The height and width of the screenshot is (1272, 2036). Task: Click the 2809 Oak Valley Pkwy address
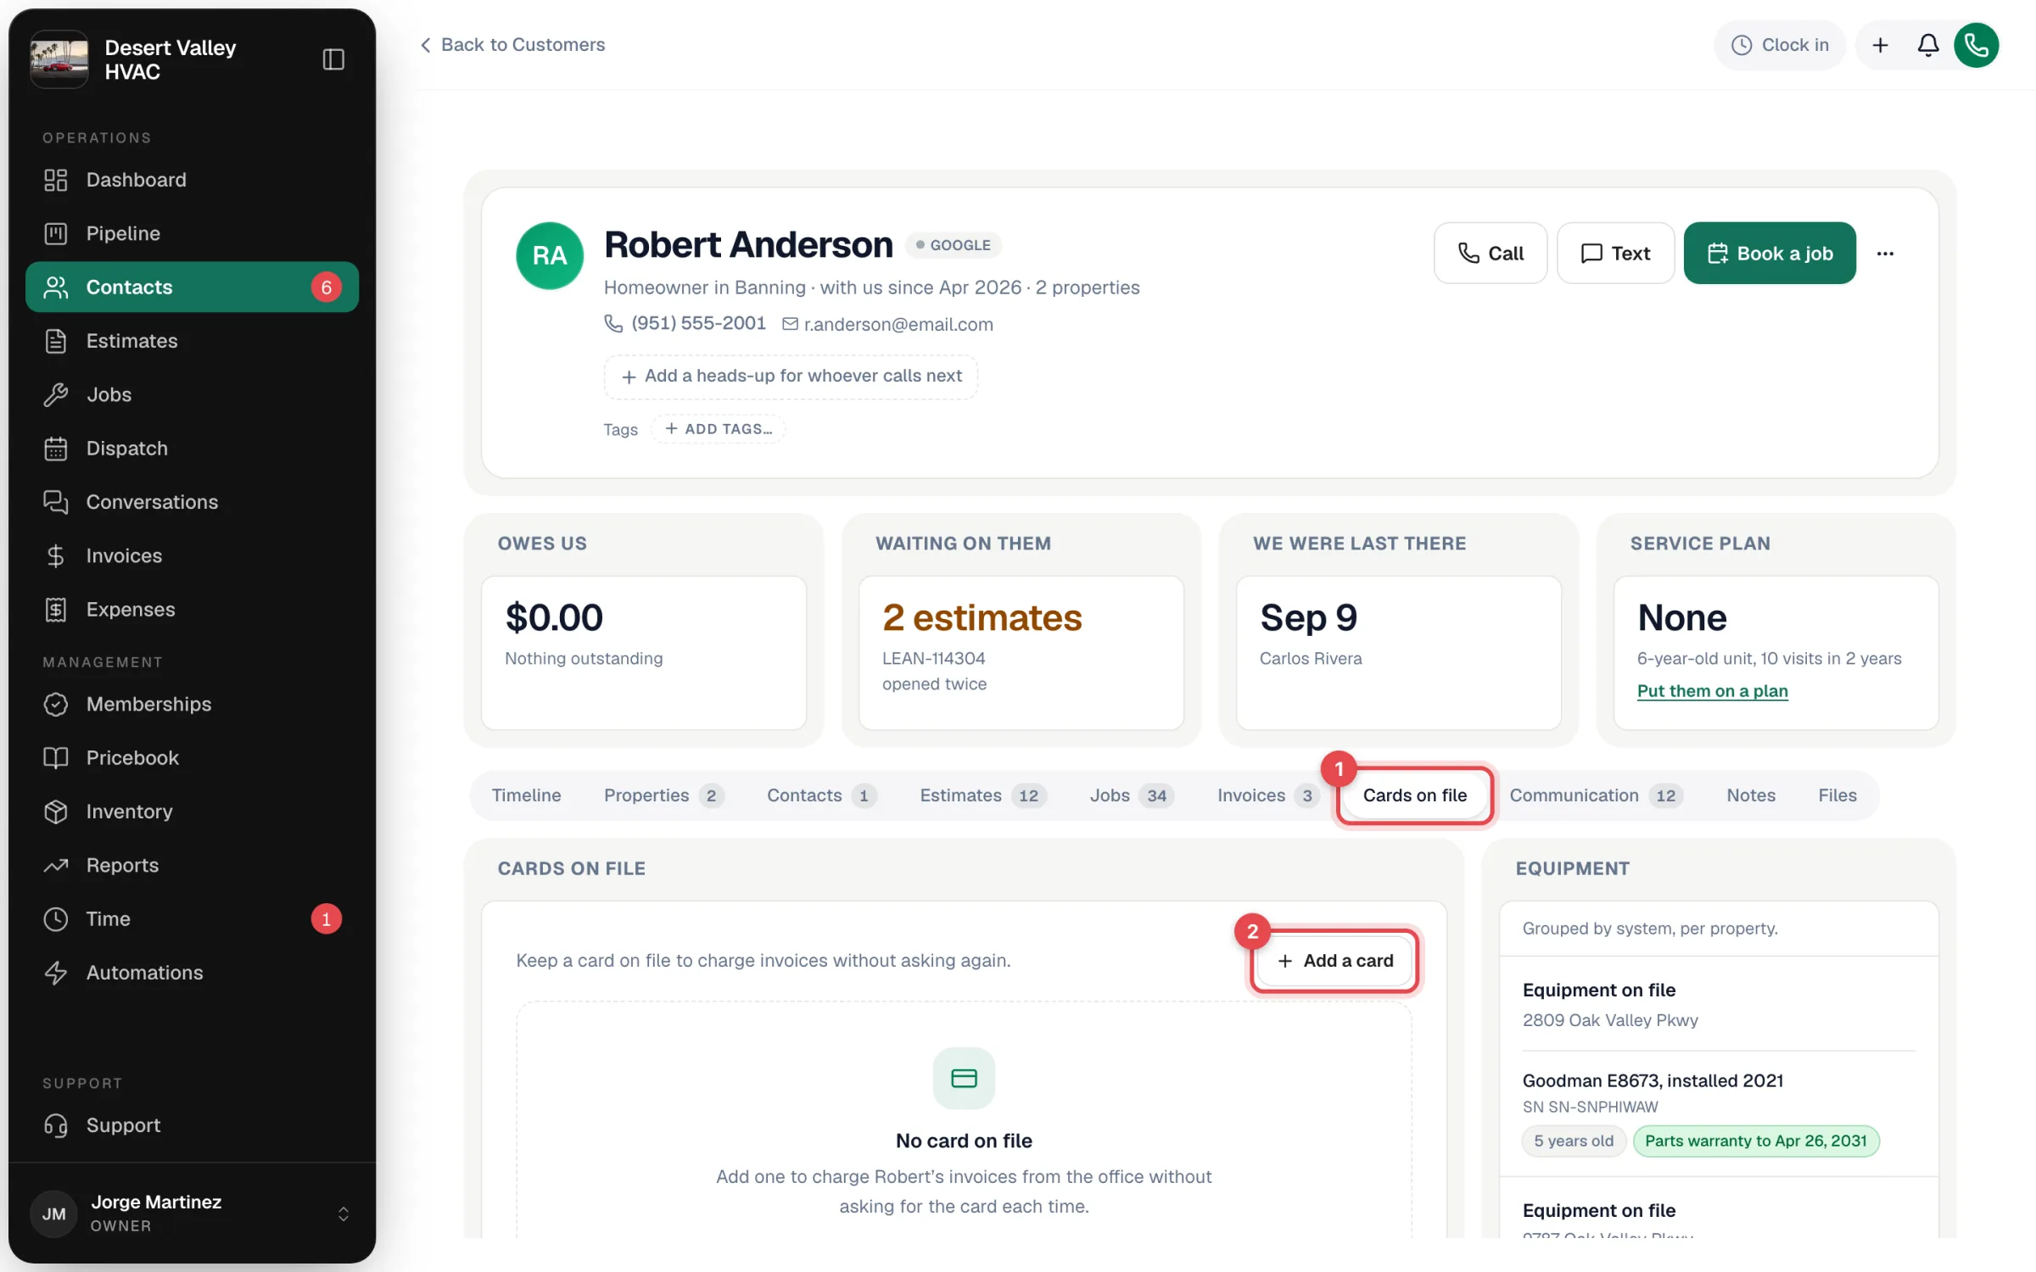pos(1609,1020)
